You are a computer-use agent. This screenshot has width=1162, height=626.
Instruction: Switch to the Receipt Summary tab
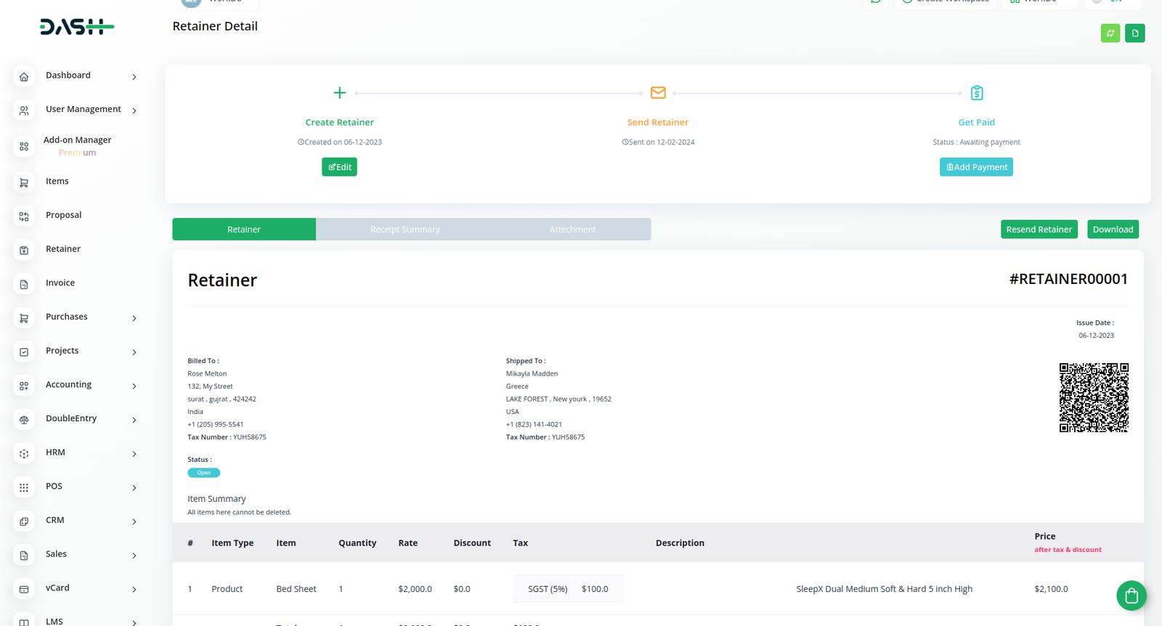[x=405, y=229]
